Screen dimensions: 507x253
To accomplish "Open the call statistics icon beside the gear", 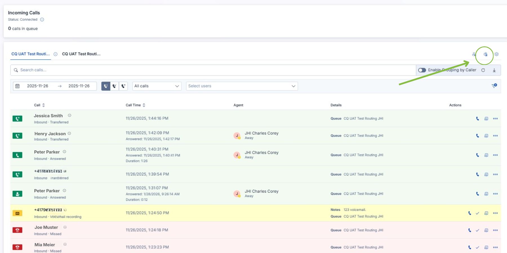I will click(485, 54).
